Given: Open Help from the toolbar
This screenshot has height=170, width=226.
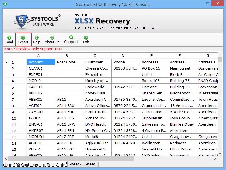Looking at the screenshot, I should [37, 40].
